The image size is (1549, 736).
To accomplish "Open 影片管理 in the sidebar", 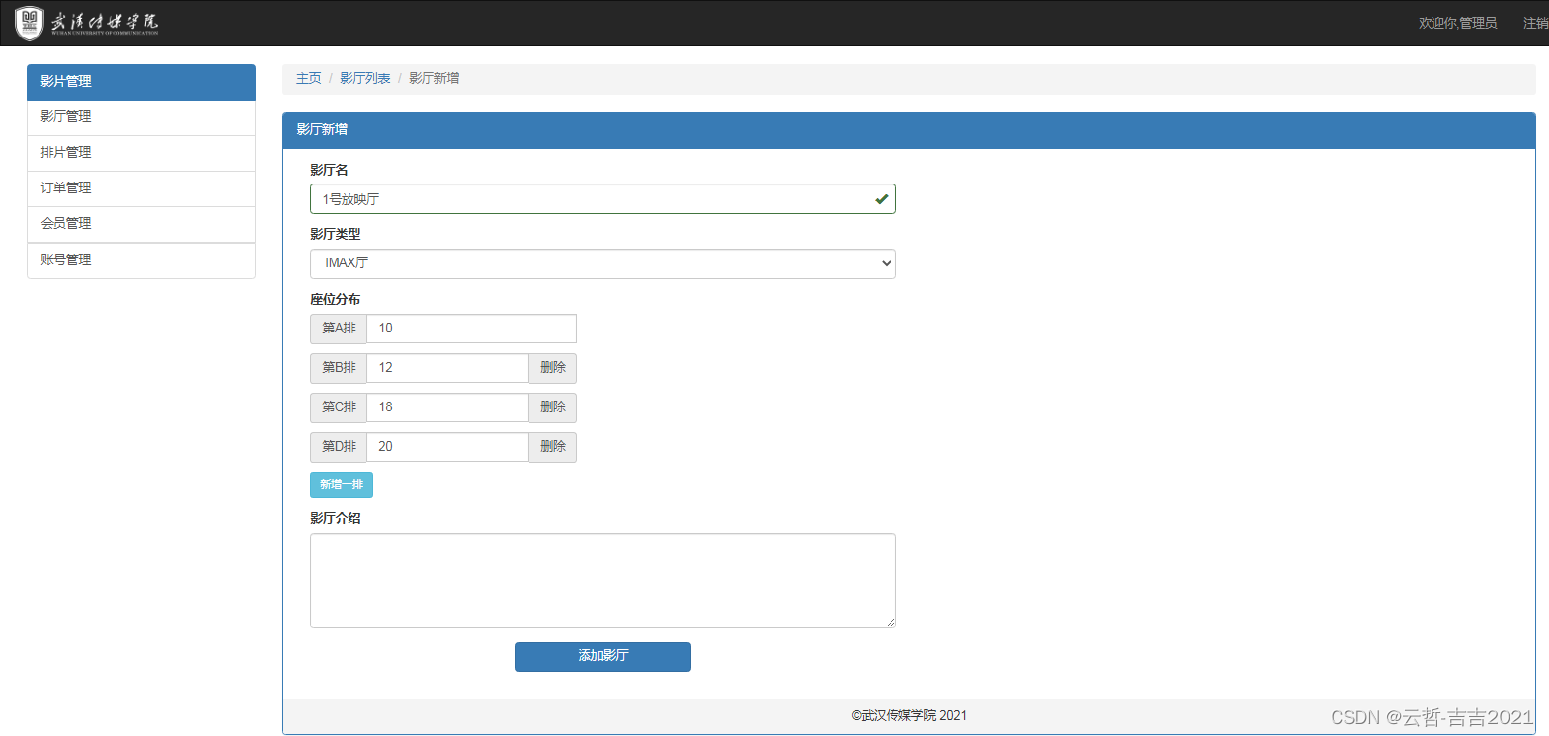I will pos(141,82).
